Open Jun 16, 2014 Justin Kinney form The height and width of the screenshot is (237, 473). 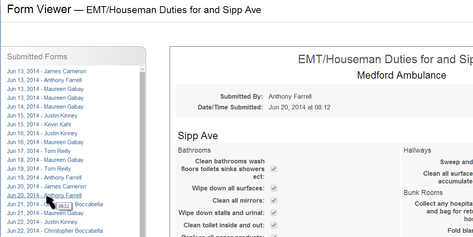click(x=42, y=133)
